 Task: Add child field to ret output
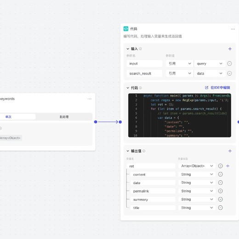coord(228,166)
